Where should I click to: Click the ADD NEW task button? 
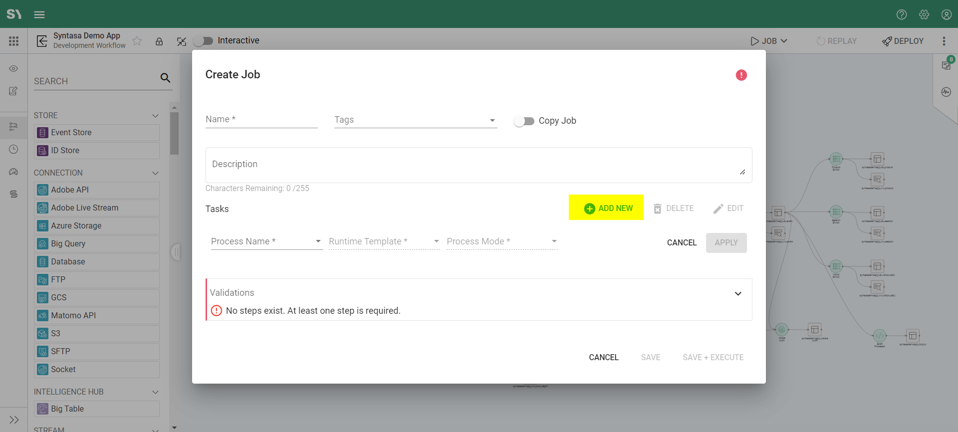[606, 208]
